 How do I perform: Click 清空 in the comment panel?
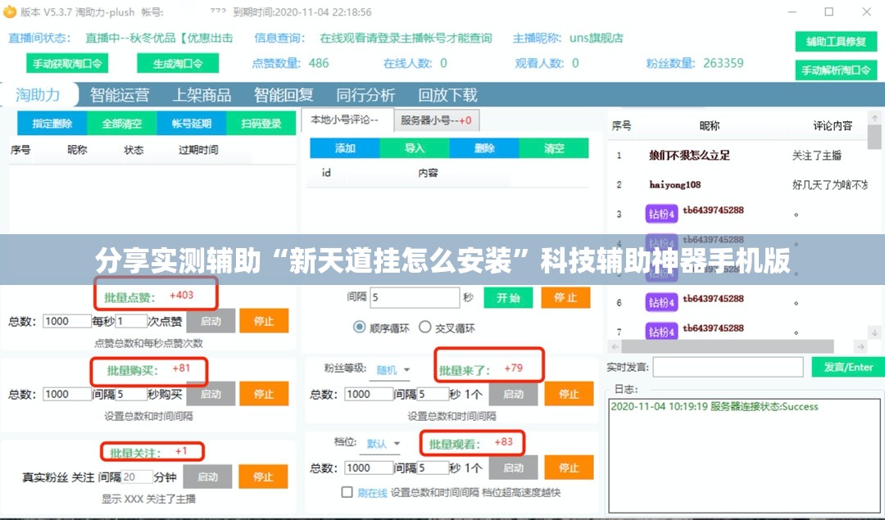[554, 148]
